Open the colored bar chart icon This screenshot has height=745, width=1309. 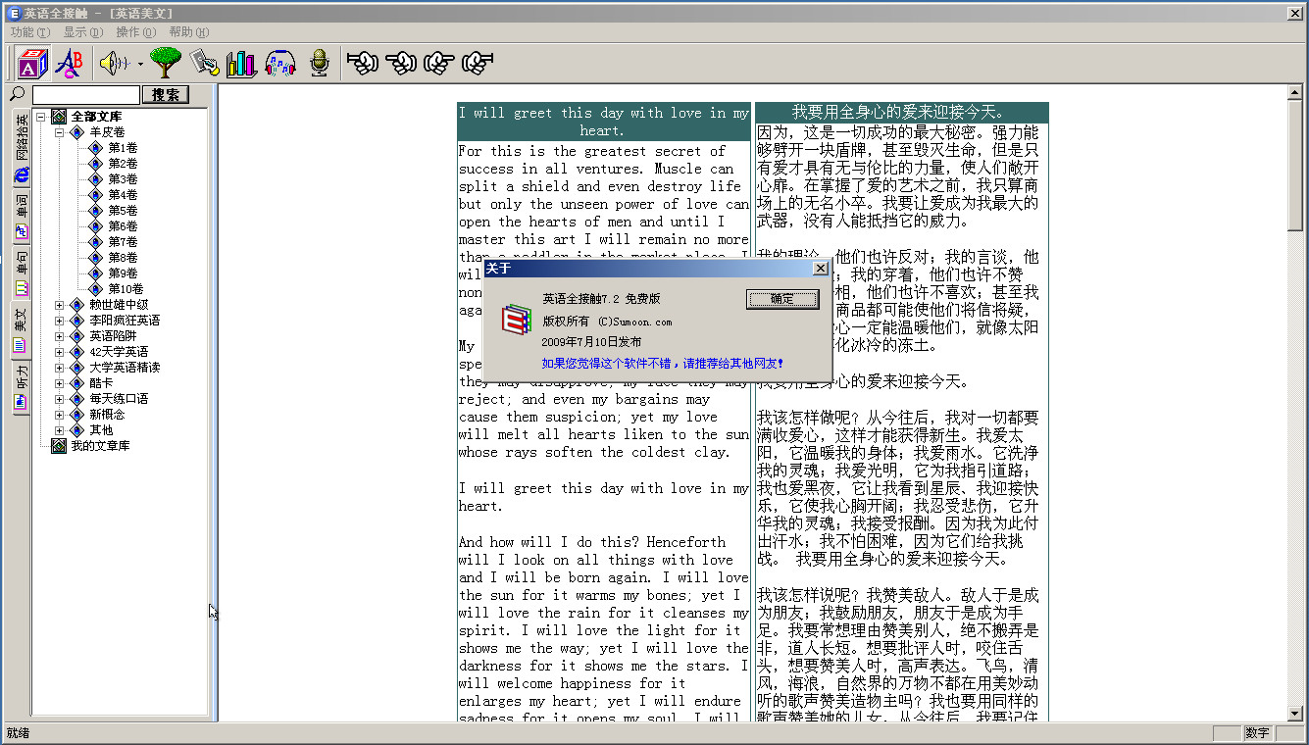click(241, 64)
